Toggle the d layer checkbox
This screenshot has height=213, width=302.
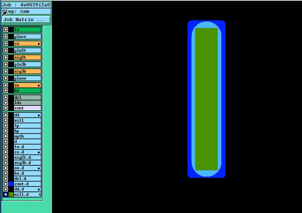coord(6,142)
